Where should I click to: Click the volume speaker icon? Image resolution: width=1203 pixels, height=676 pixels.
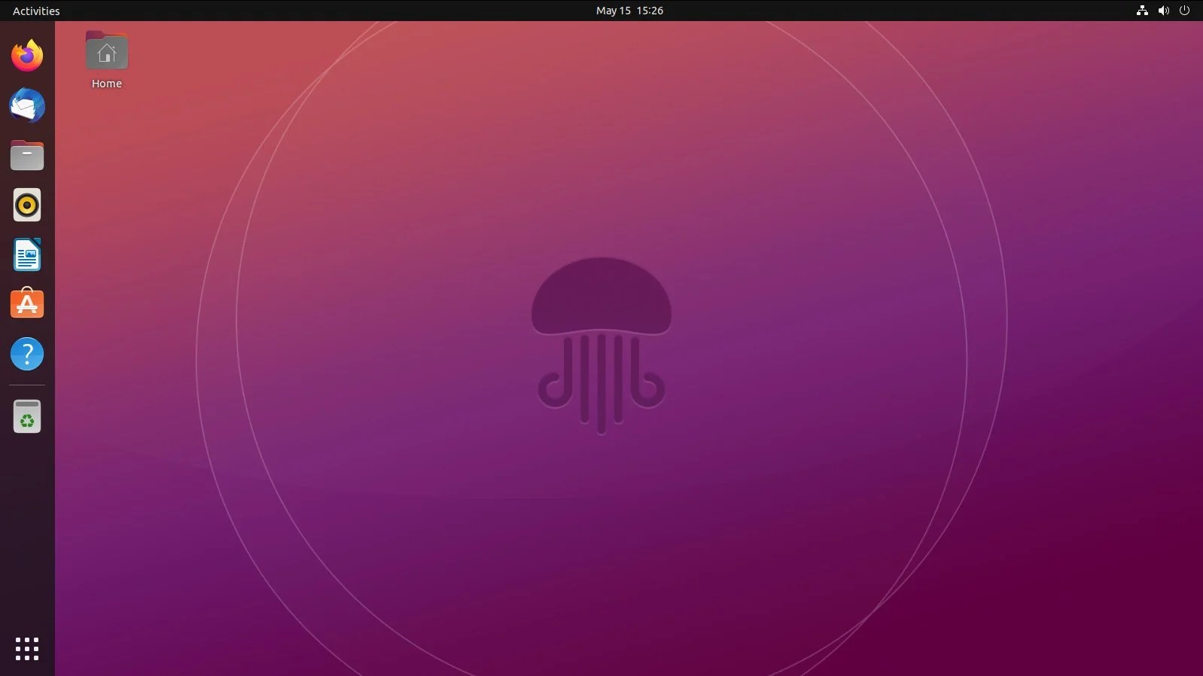[x=1163, y=11]
